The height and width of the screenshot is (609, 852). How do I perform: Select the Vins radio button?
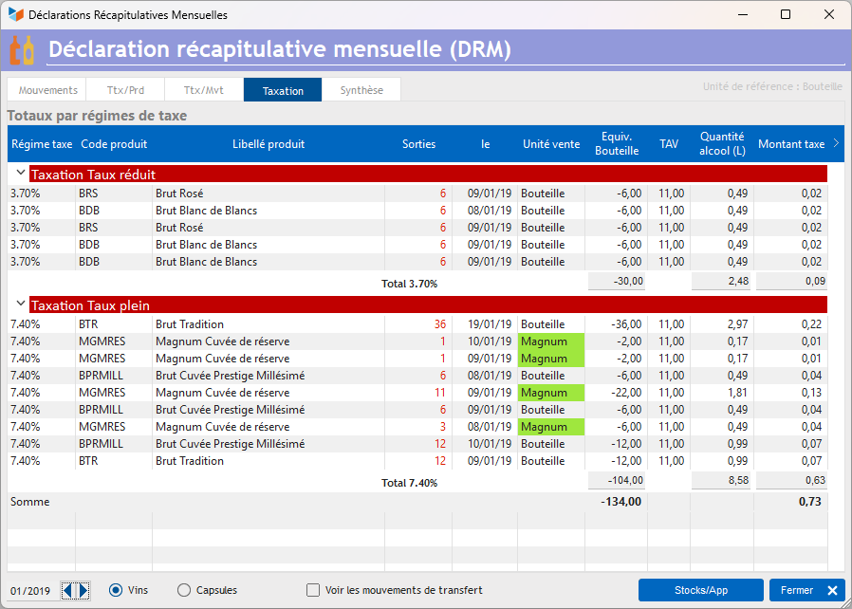(x=116, y=590)
